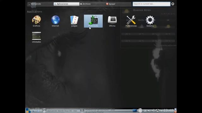202x113 pixels.
Task: Select the Aplicaciones tab
Action: tap(67, 4)
